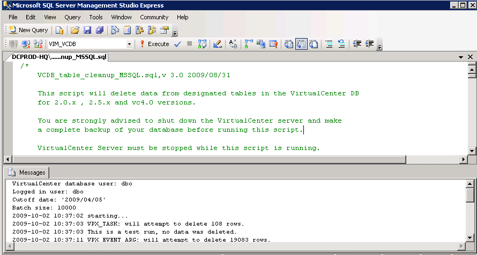Screen dimensions: 477x255
Task: Uncomment the selected lines
Action: pyautogui.click(x=341, y=44)
